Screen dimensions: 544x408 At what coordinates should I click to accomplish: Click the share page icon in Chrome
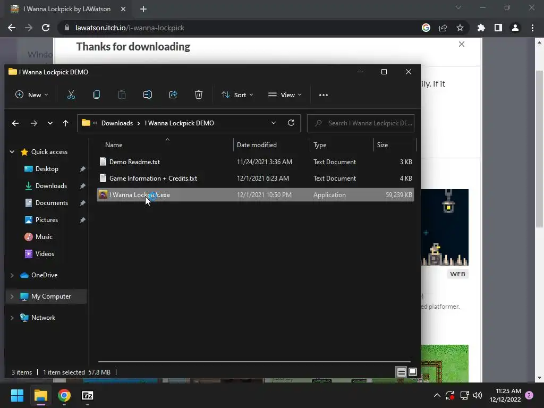[x=443, y=28]
